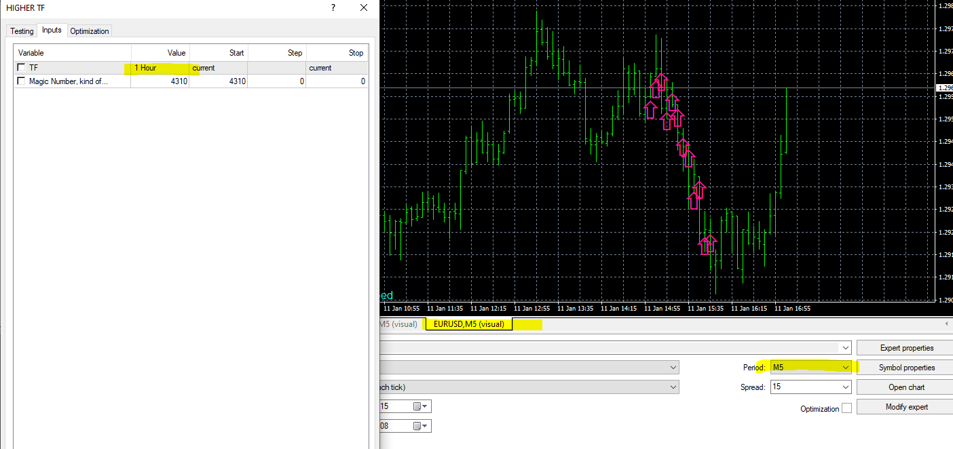The width and height of the screenshot is (953, 449).
Task: Open the Optimization tab
Action: (90, 31)
